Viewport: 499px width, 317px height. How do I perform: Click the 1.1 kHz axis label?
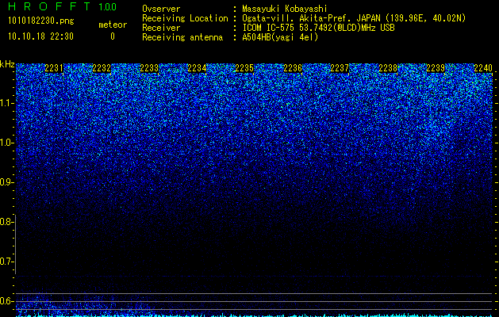pos(6,103)
